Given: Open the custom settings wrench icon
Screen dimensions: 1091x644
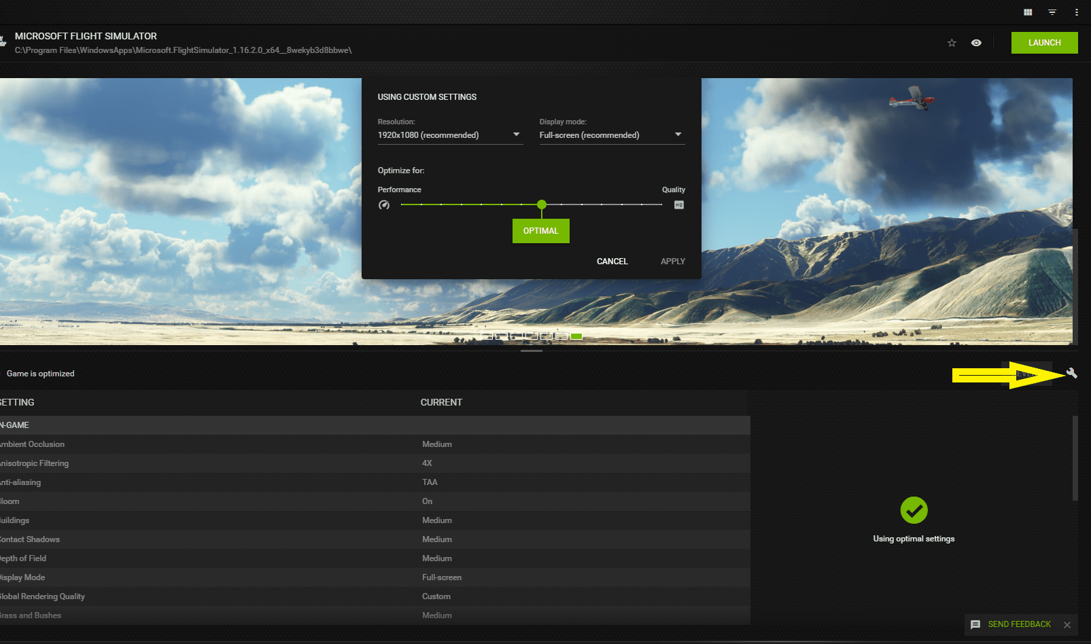Looking at the screenshot, I should click(1072, 373).
